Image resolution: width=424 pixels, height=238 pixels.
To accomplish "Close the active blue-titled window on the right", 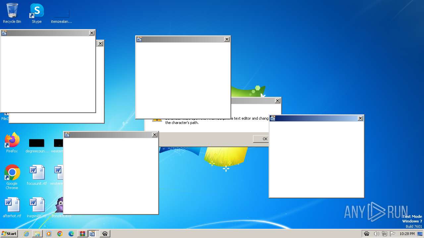I will click(x=360, y=118).
